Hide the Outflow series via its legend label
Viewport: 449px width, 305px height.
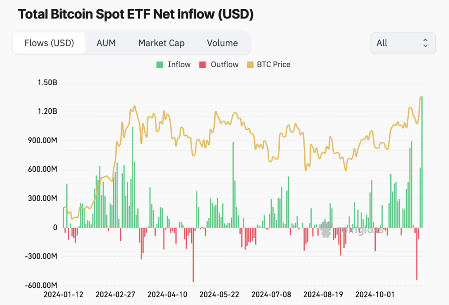tap(224, 65)
